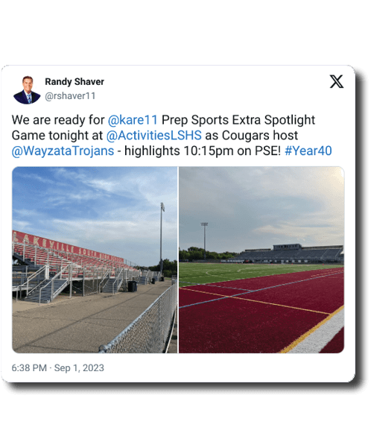Open the @ActivitiesLSHS mention

(x=154, y=136)
